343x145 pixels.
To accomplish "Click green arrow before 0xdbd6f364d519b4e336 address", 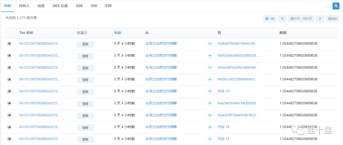I will point(210,44).
